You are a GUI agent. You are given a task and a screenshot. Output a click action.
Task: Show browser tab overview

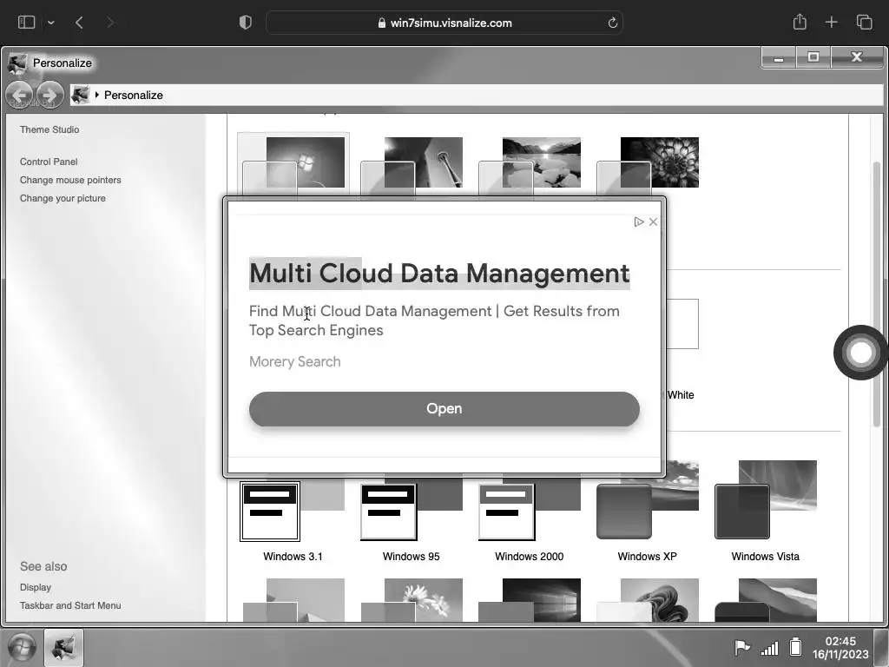pyautogui.click(x=864, y=22)
